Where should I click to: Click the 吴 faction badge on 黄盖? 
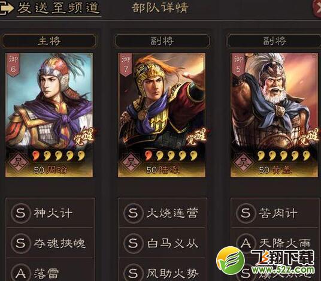click(243, 162)
